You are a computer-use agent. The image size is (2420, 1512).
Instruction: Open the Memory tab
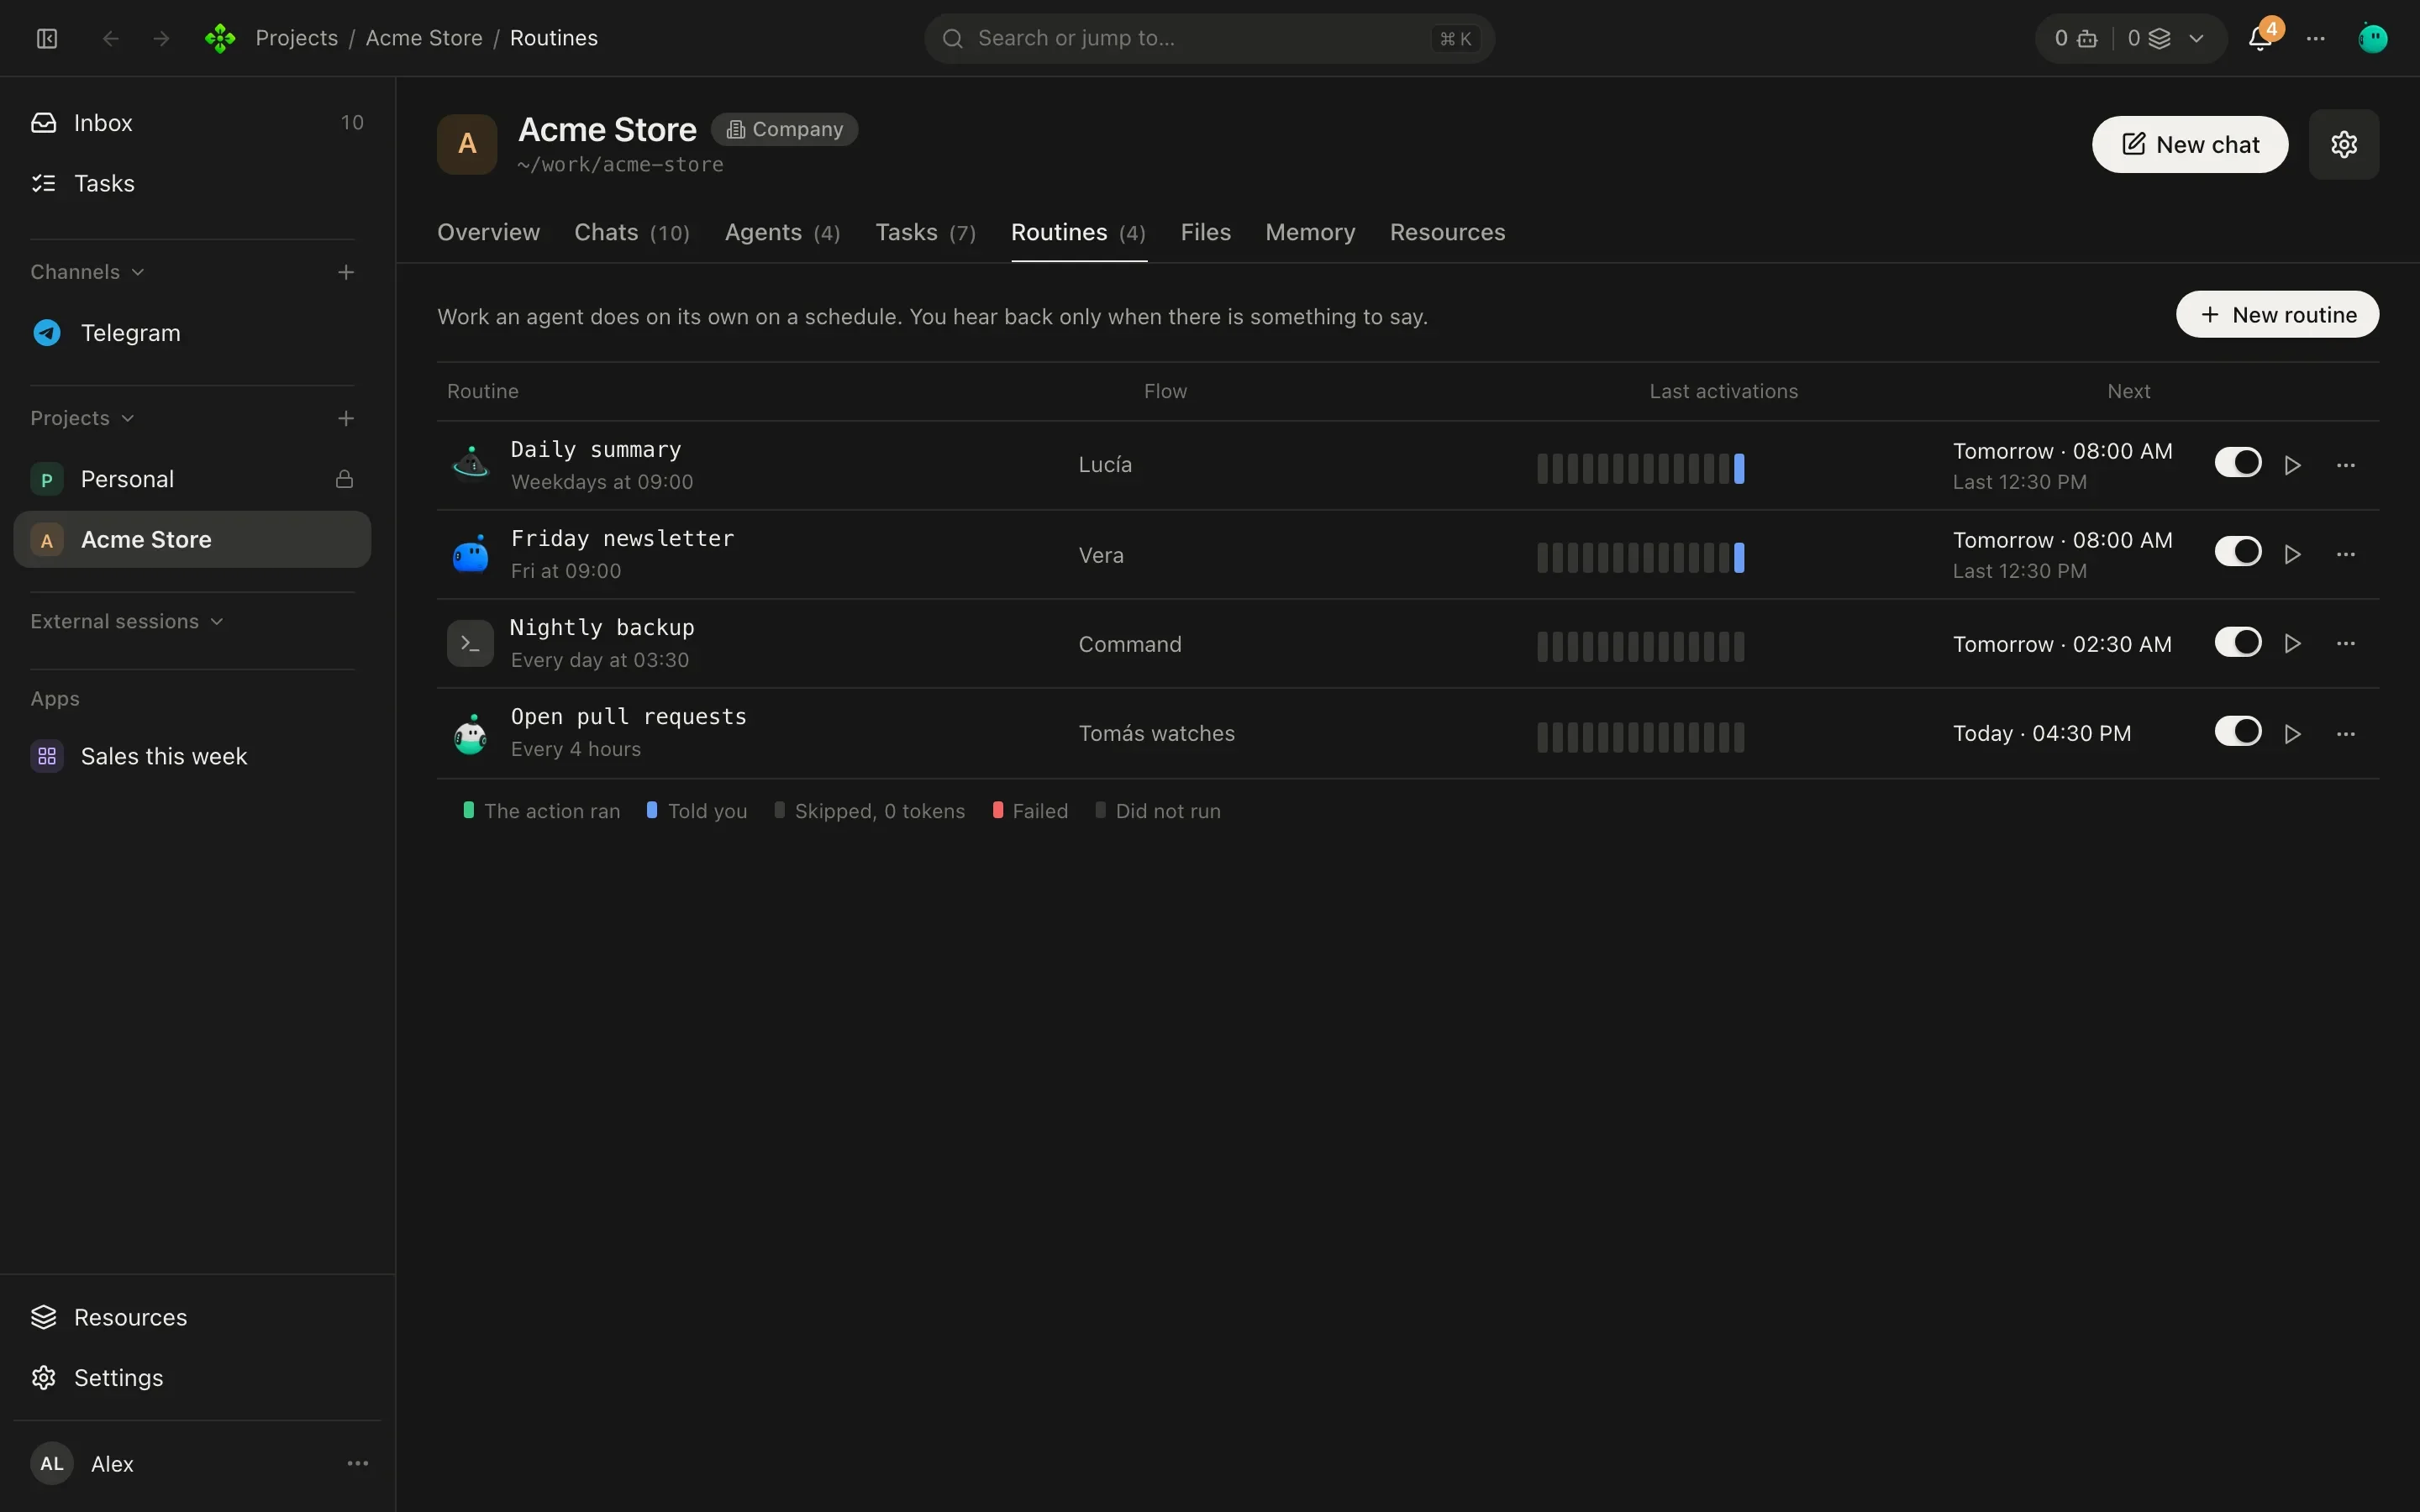click(x=1310, y=232)
